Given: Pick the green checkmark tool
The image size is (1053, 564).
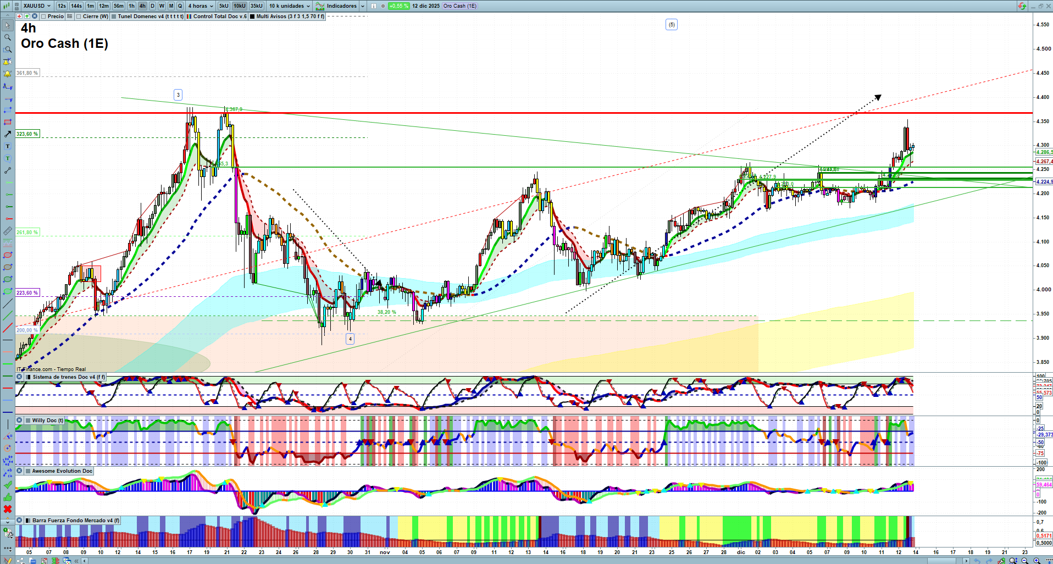Looking at the screenshot, I should tap(8, 485).
